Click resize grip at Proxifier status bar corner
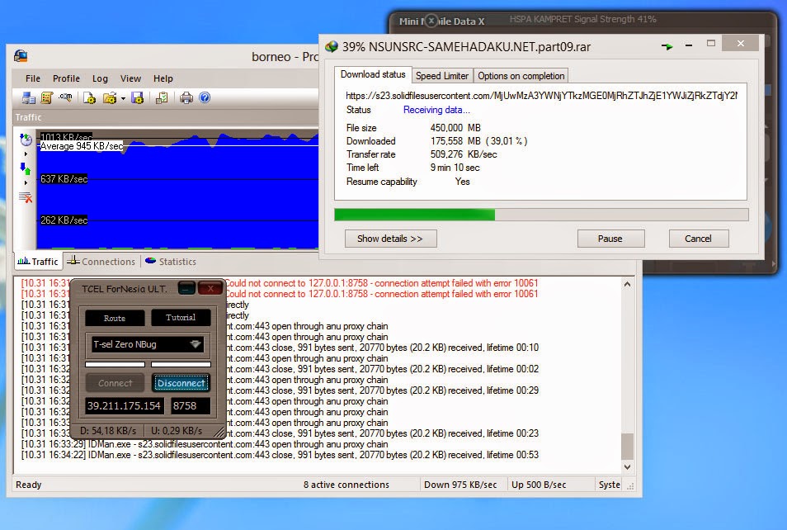The image size is (787, 530). 630,485
